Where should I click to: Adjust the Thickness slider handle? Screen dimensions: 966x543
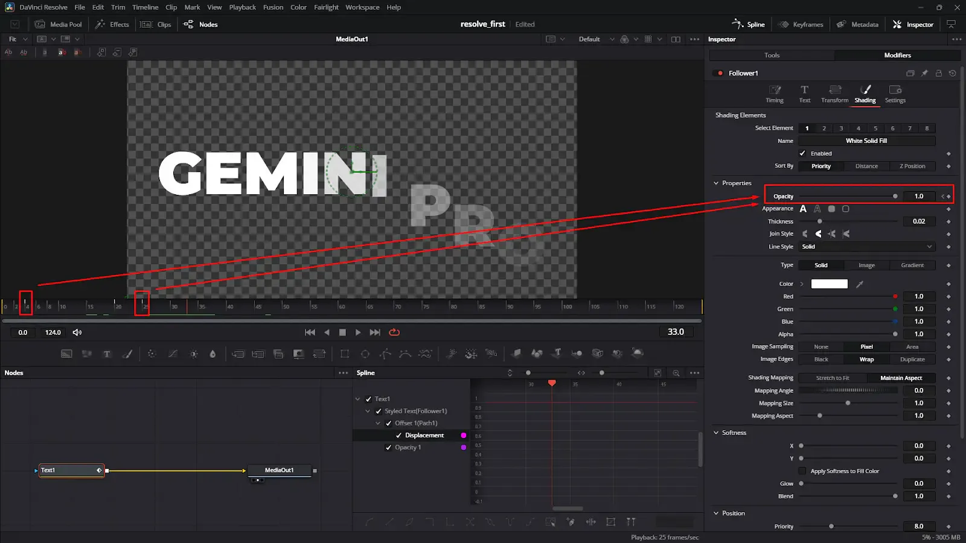pyautogui.click(x=819, y=221)
